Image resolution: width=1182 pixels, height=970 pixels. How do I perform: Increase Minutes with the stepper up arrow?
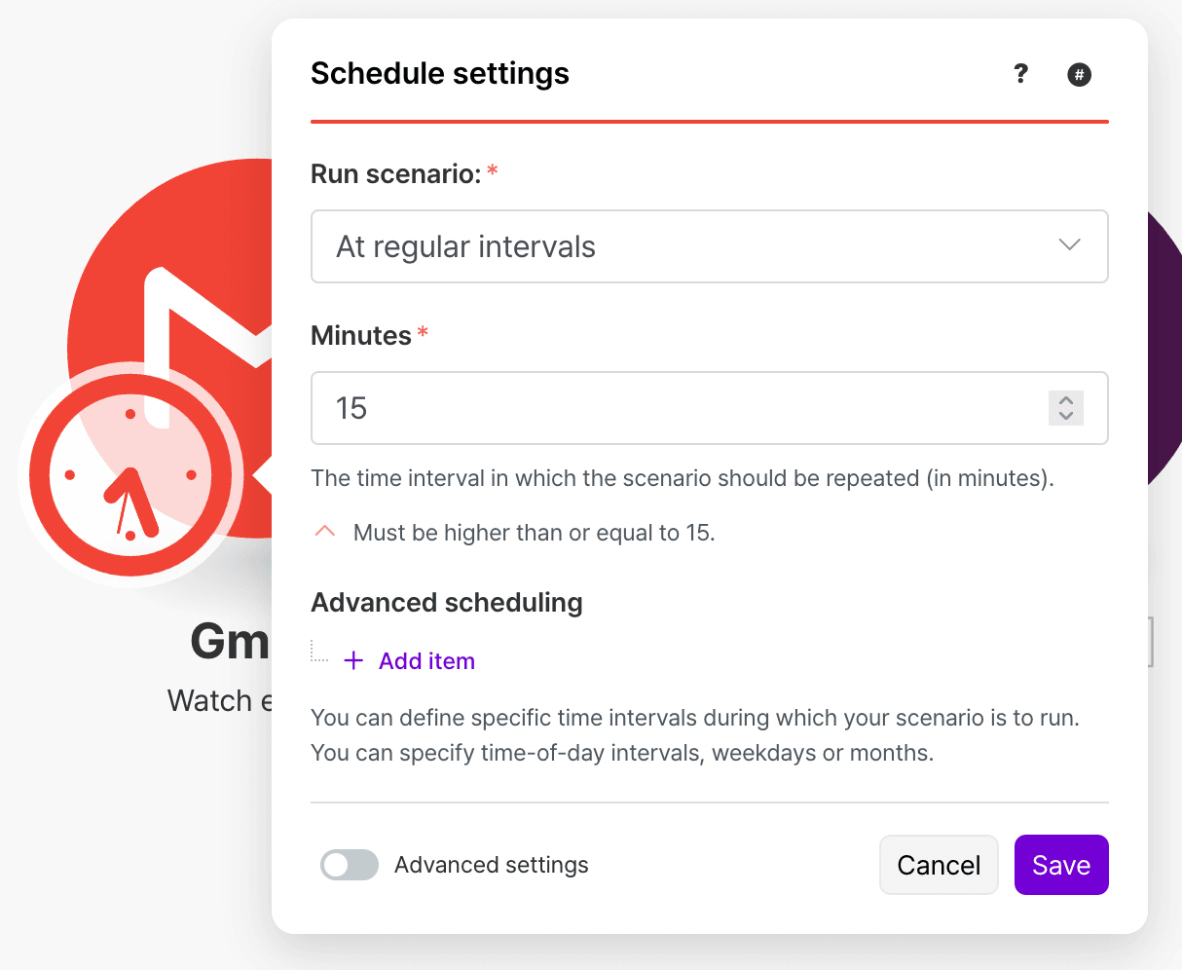1066,400
